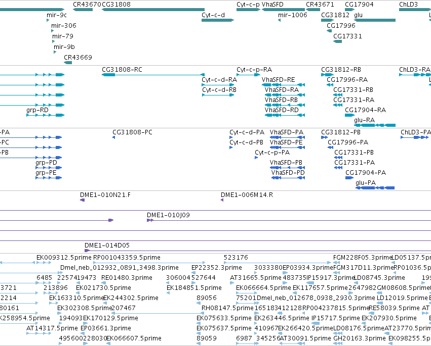Click the RP001043359.5prime EST feature

pos(149,263)
